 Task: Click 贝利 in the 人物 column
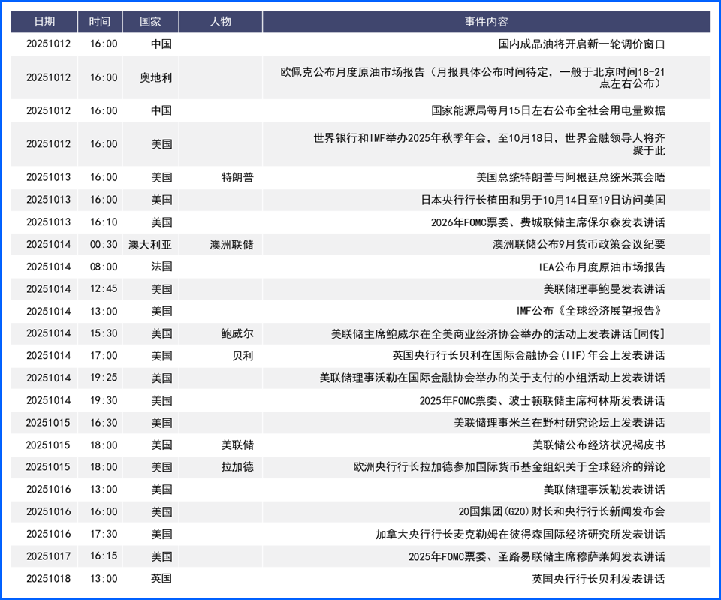(243, 356)
